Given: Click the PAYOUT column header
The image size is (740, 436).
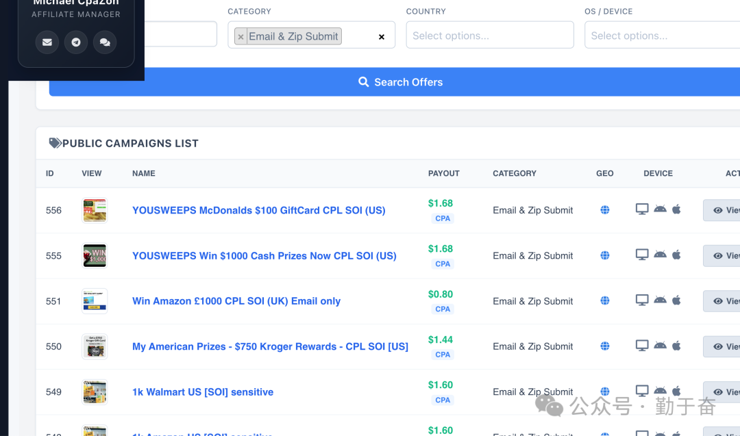Looking at the screenshot, I should [443, 173].
